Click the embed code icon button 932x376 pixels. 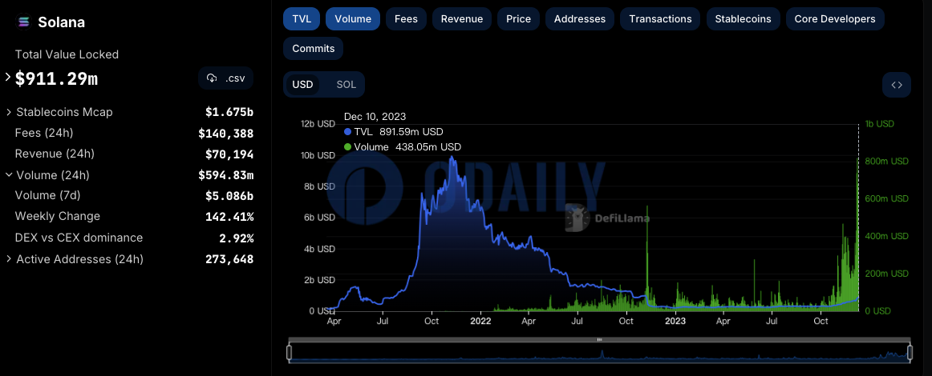point(897,85)
